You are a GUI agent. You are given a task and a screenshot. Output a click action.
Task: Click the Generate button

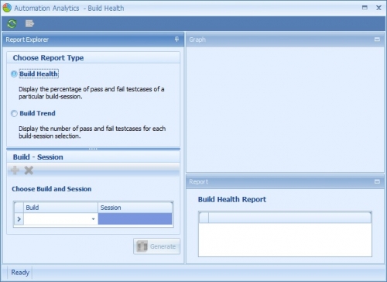[x=157, y=246]
